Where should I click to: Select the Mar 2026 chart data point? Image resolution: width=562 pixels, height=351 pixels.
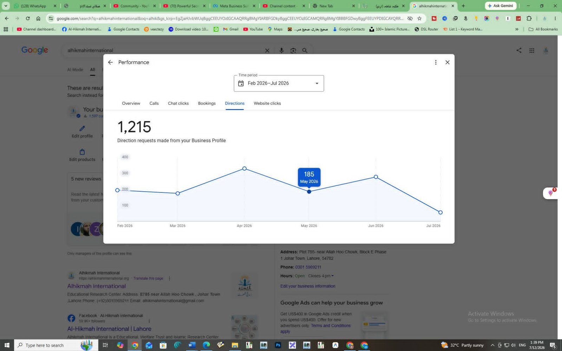click(178, 193)
